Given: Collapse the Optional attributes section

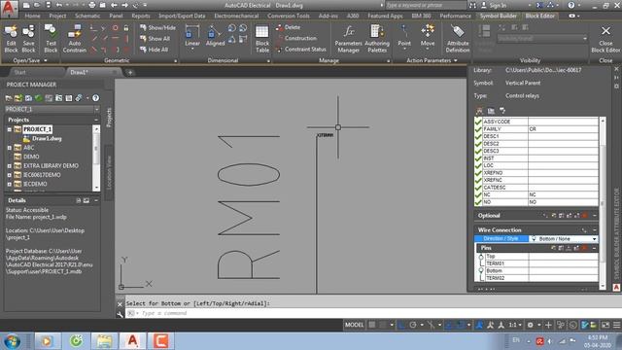Looking at the screenshot, I should [594, 216].
